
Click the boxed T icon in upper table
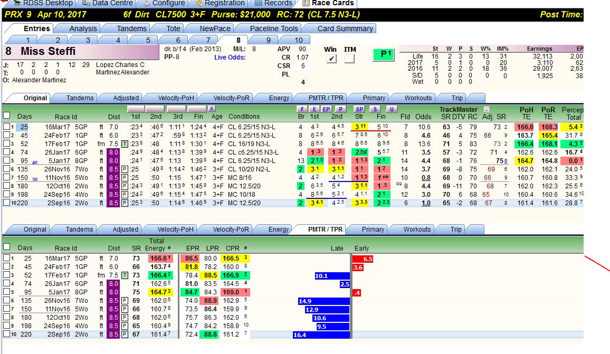(x=125, y=144)
